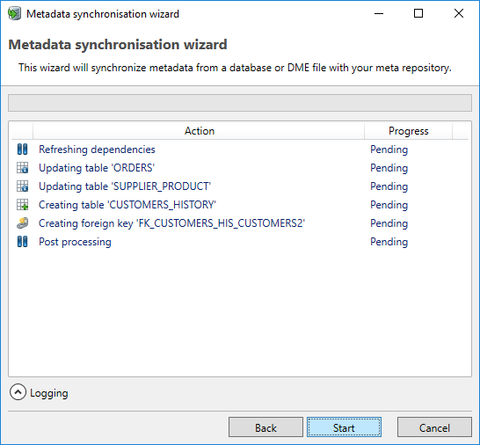Start the metadata synchronisation
The height and width of the screenshot is (445, 480).
(x=344, y=427)
